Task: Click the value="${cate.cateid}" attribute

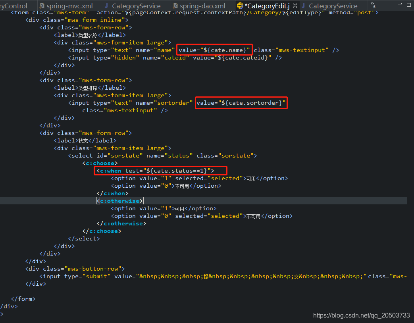Action: [x=232, y=58]
